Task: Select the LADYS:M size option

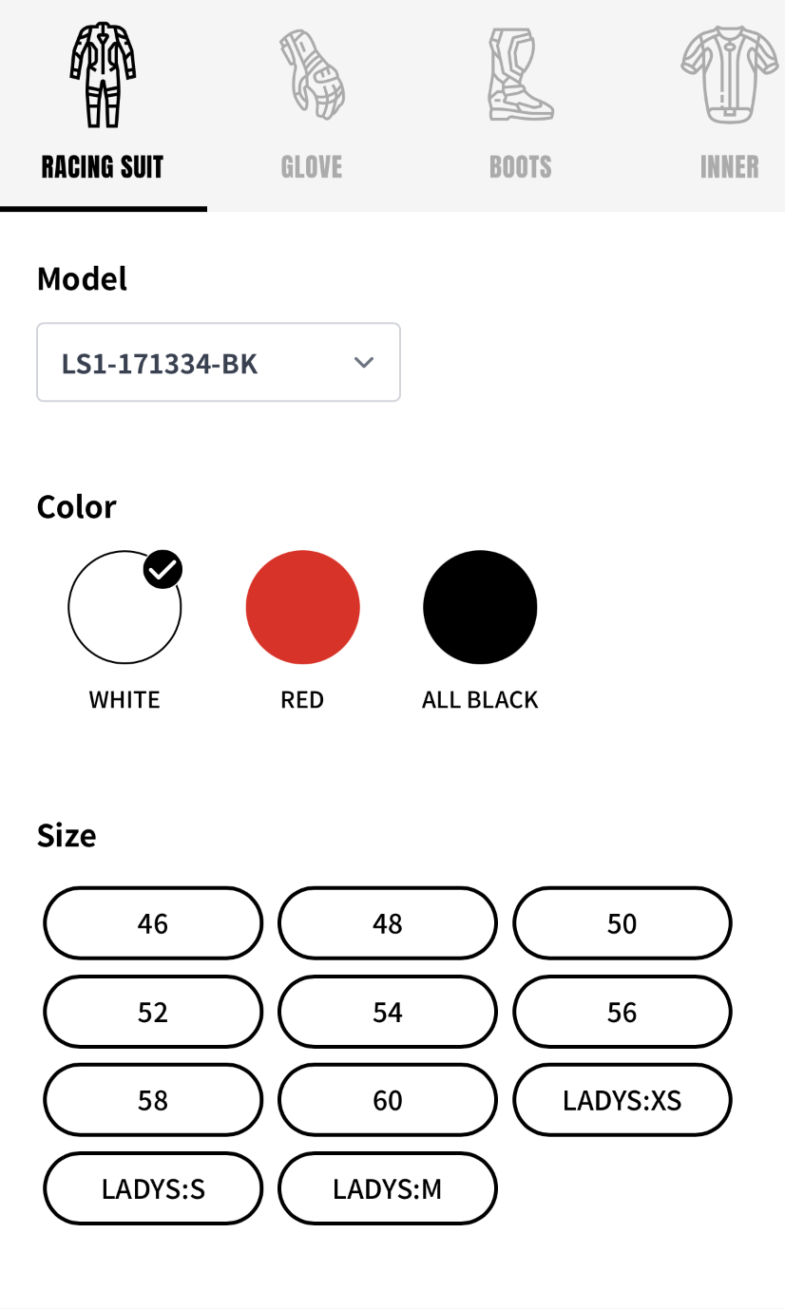Action: pos(388,1188)
